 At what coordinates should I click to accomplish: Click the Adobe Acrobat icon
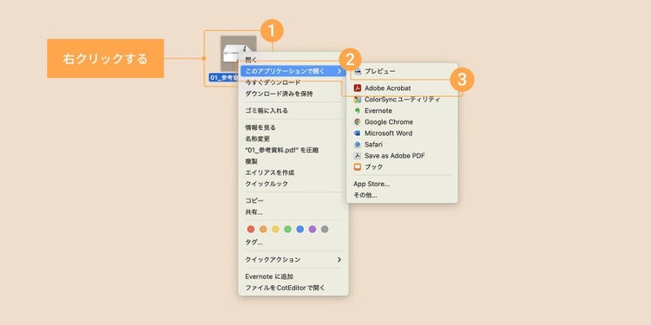357,88
